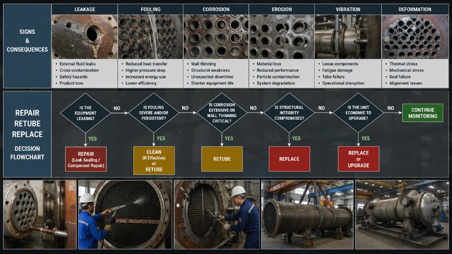Click the red REPAIR (Leak Sealing) box
This screenshot has height=254, width=452.
tap(86, 159)
